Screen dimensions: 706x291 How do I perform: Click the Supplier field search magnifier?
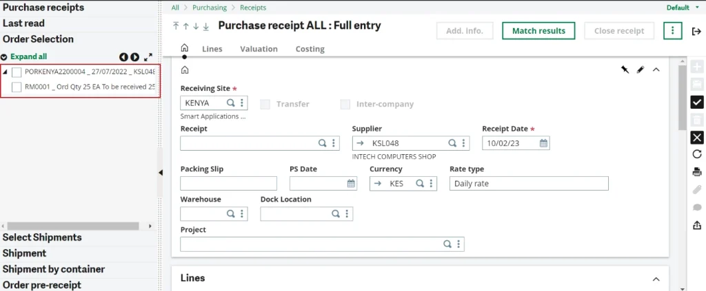(x=452, y=144)
